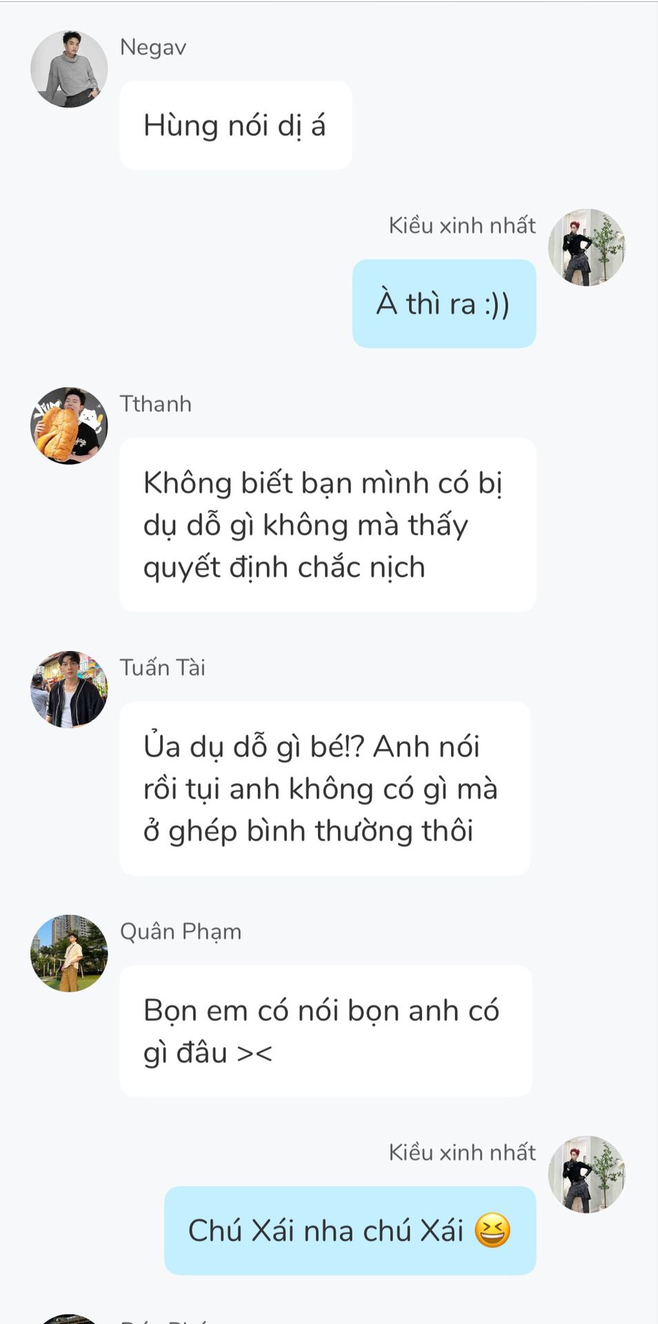Open Negav's profile avatar
Image resolution: width=658 pixels, height=1324 pixels.
coord(69,69)
